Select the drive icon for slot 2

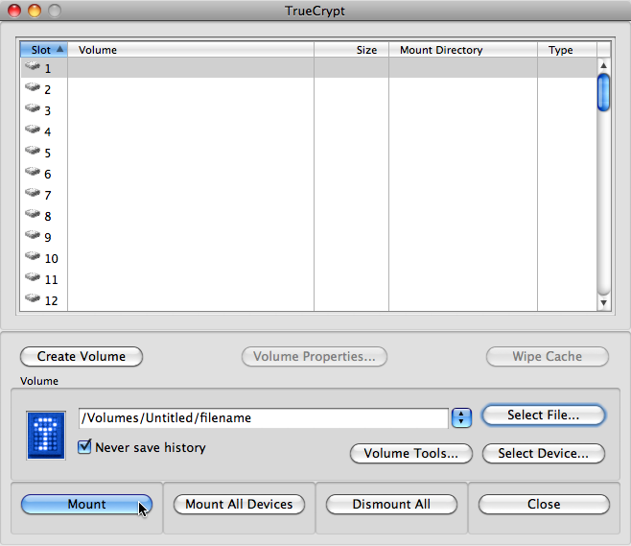click(33, 86)
